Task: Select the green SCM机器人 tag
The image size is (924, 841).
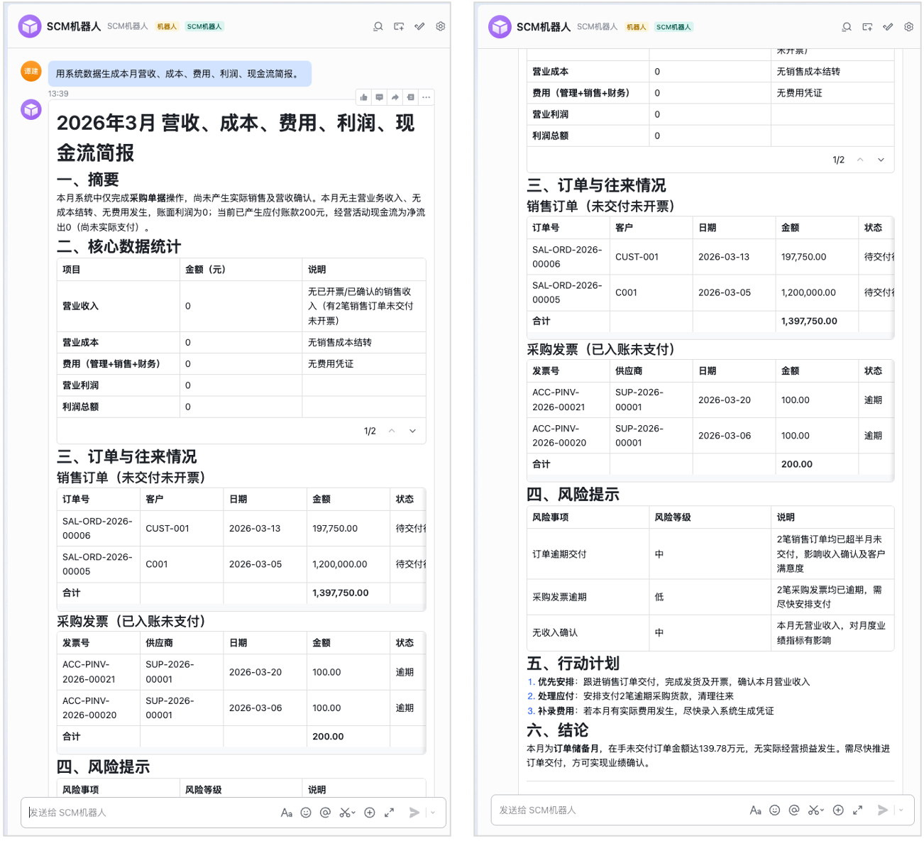Action: pos(204,26)
